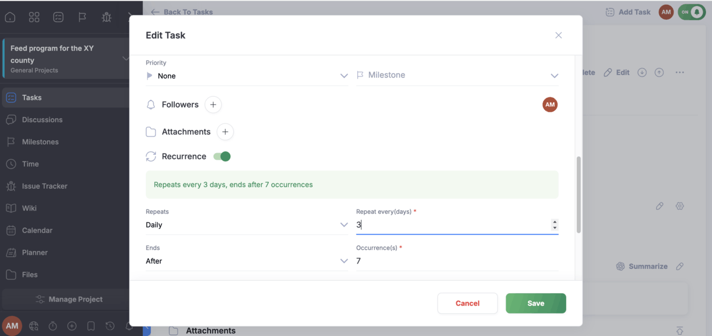Image resolution: width=712 pixels, height=336 pixels.
Task: Click the pencil icon next to Summarize
Action: click(x=680, y=267)
